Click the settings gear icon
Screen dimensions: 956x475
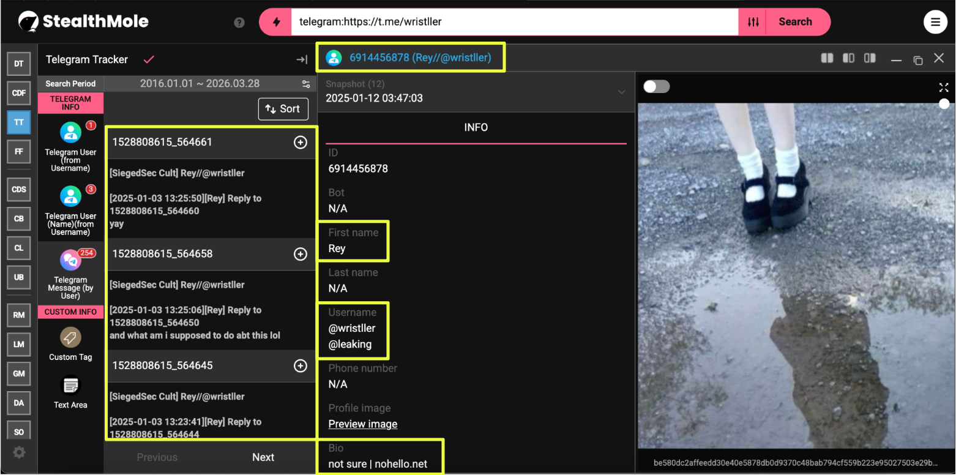pyautogui.click(x=19, y=452)
